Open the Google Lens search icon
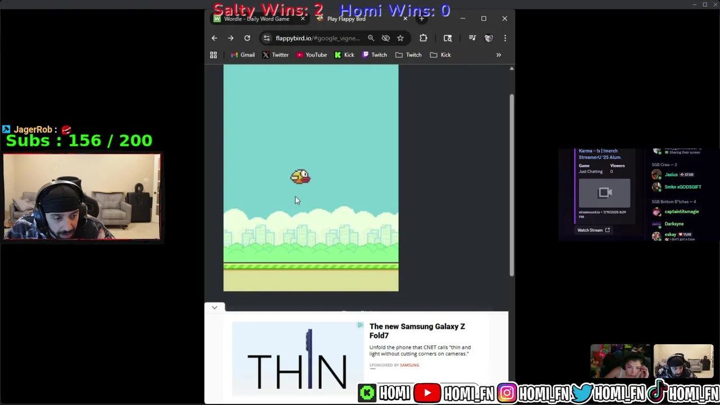 (448, 38)
